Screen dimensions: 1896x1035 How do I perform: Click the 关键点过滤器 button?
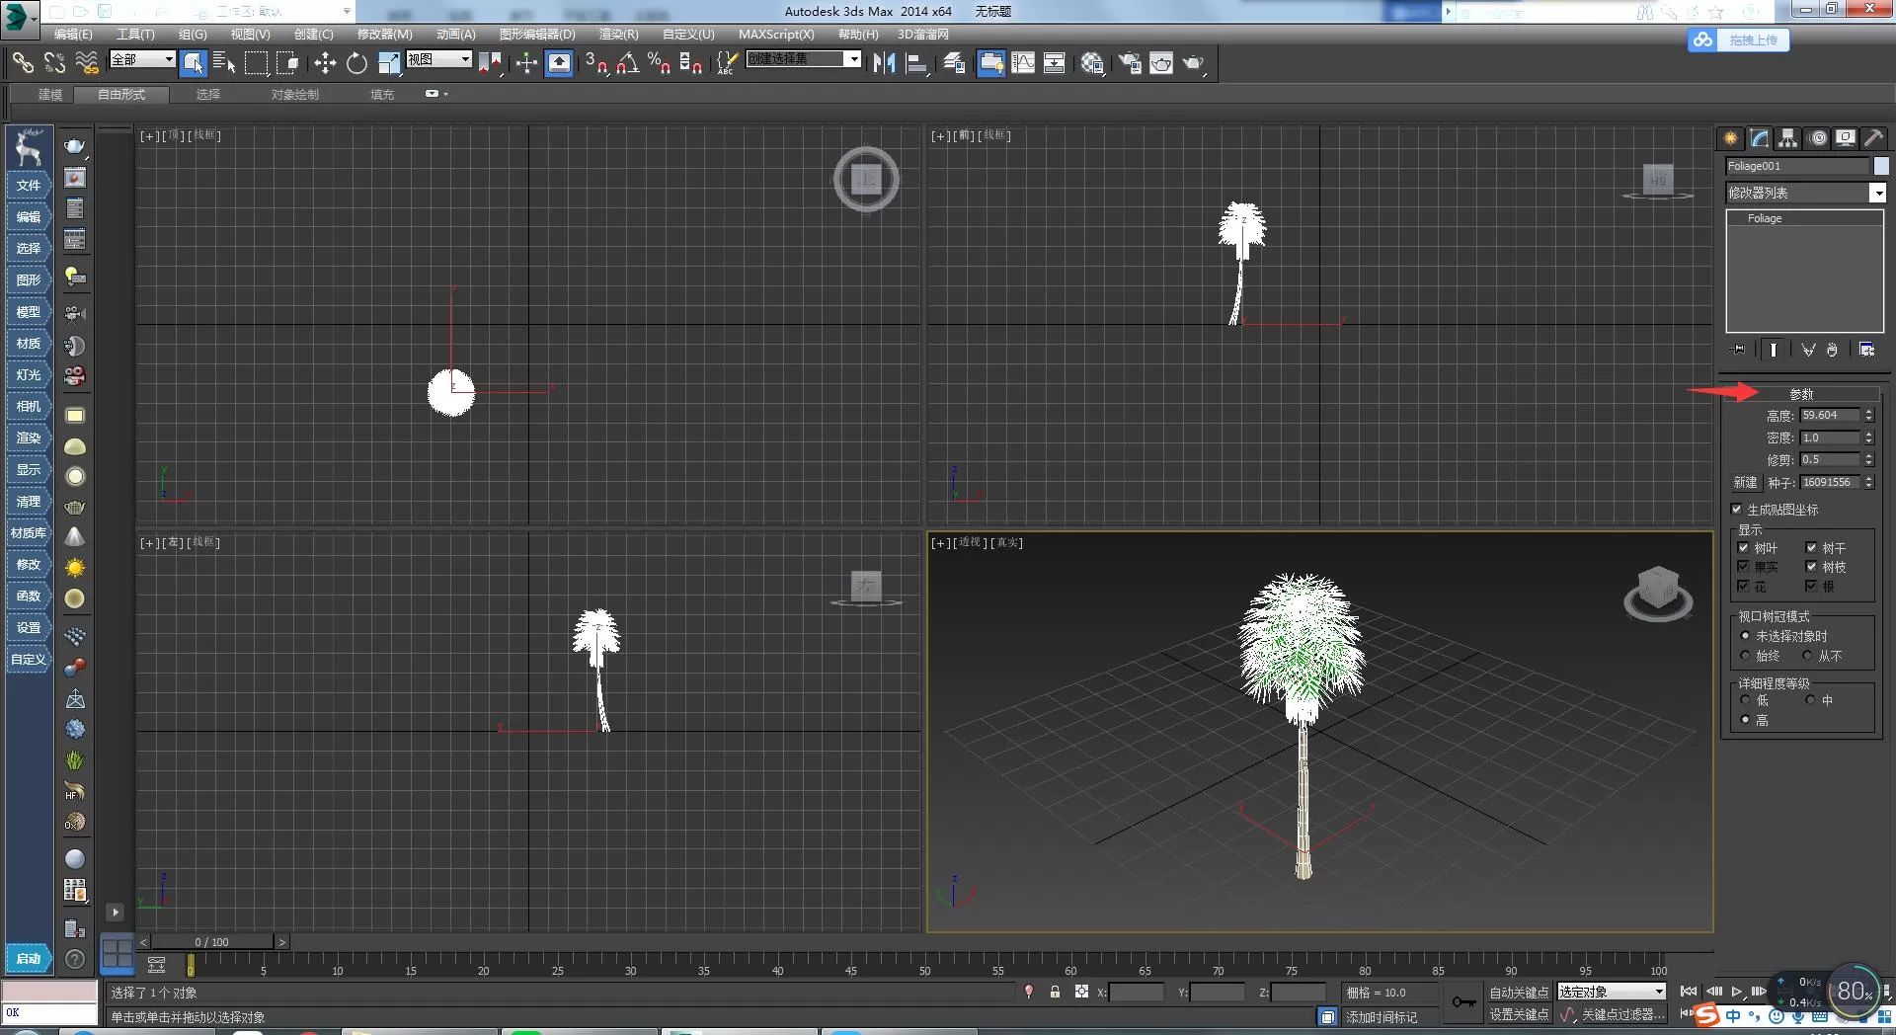click(1621, 1014)
